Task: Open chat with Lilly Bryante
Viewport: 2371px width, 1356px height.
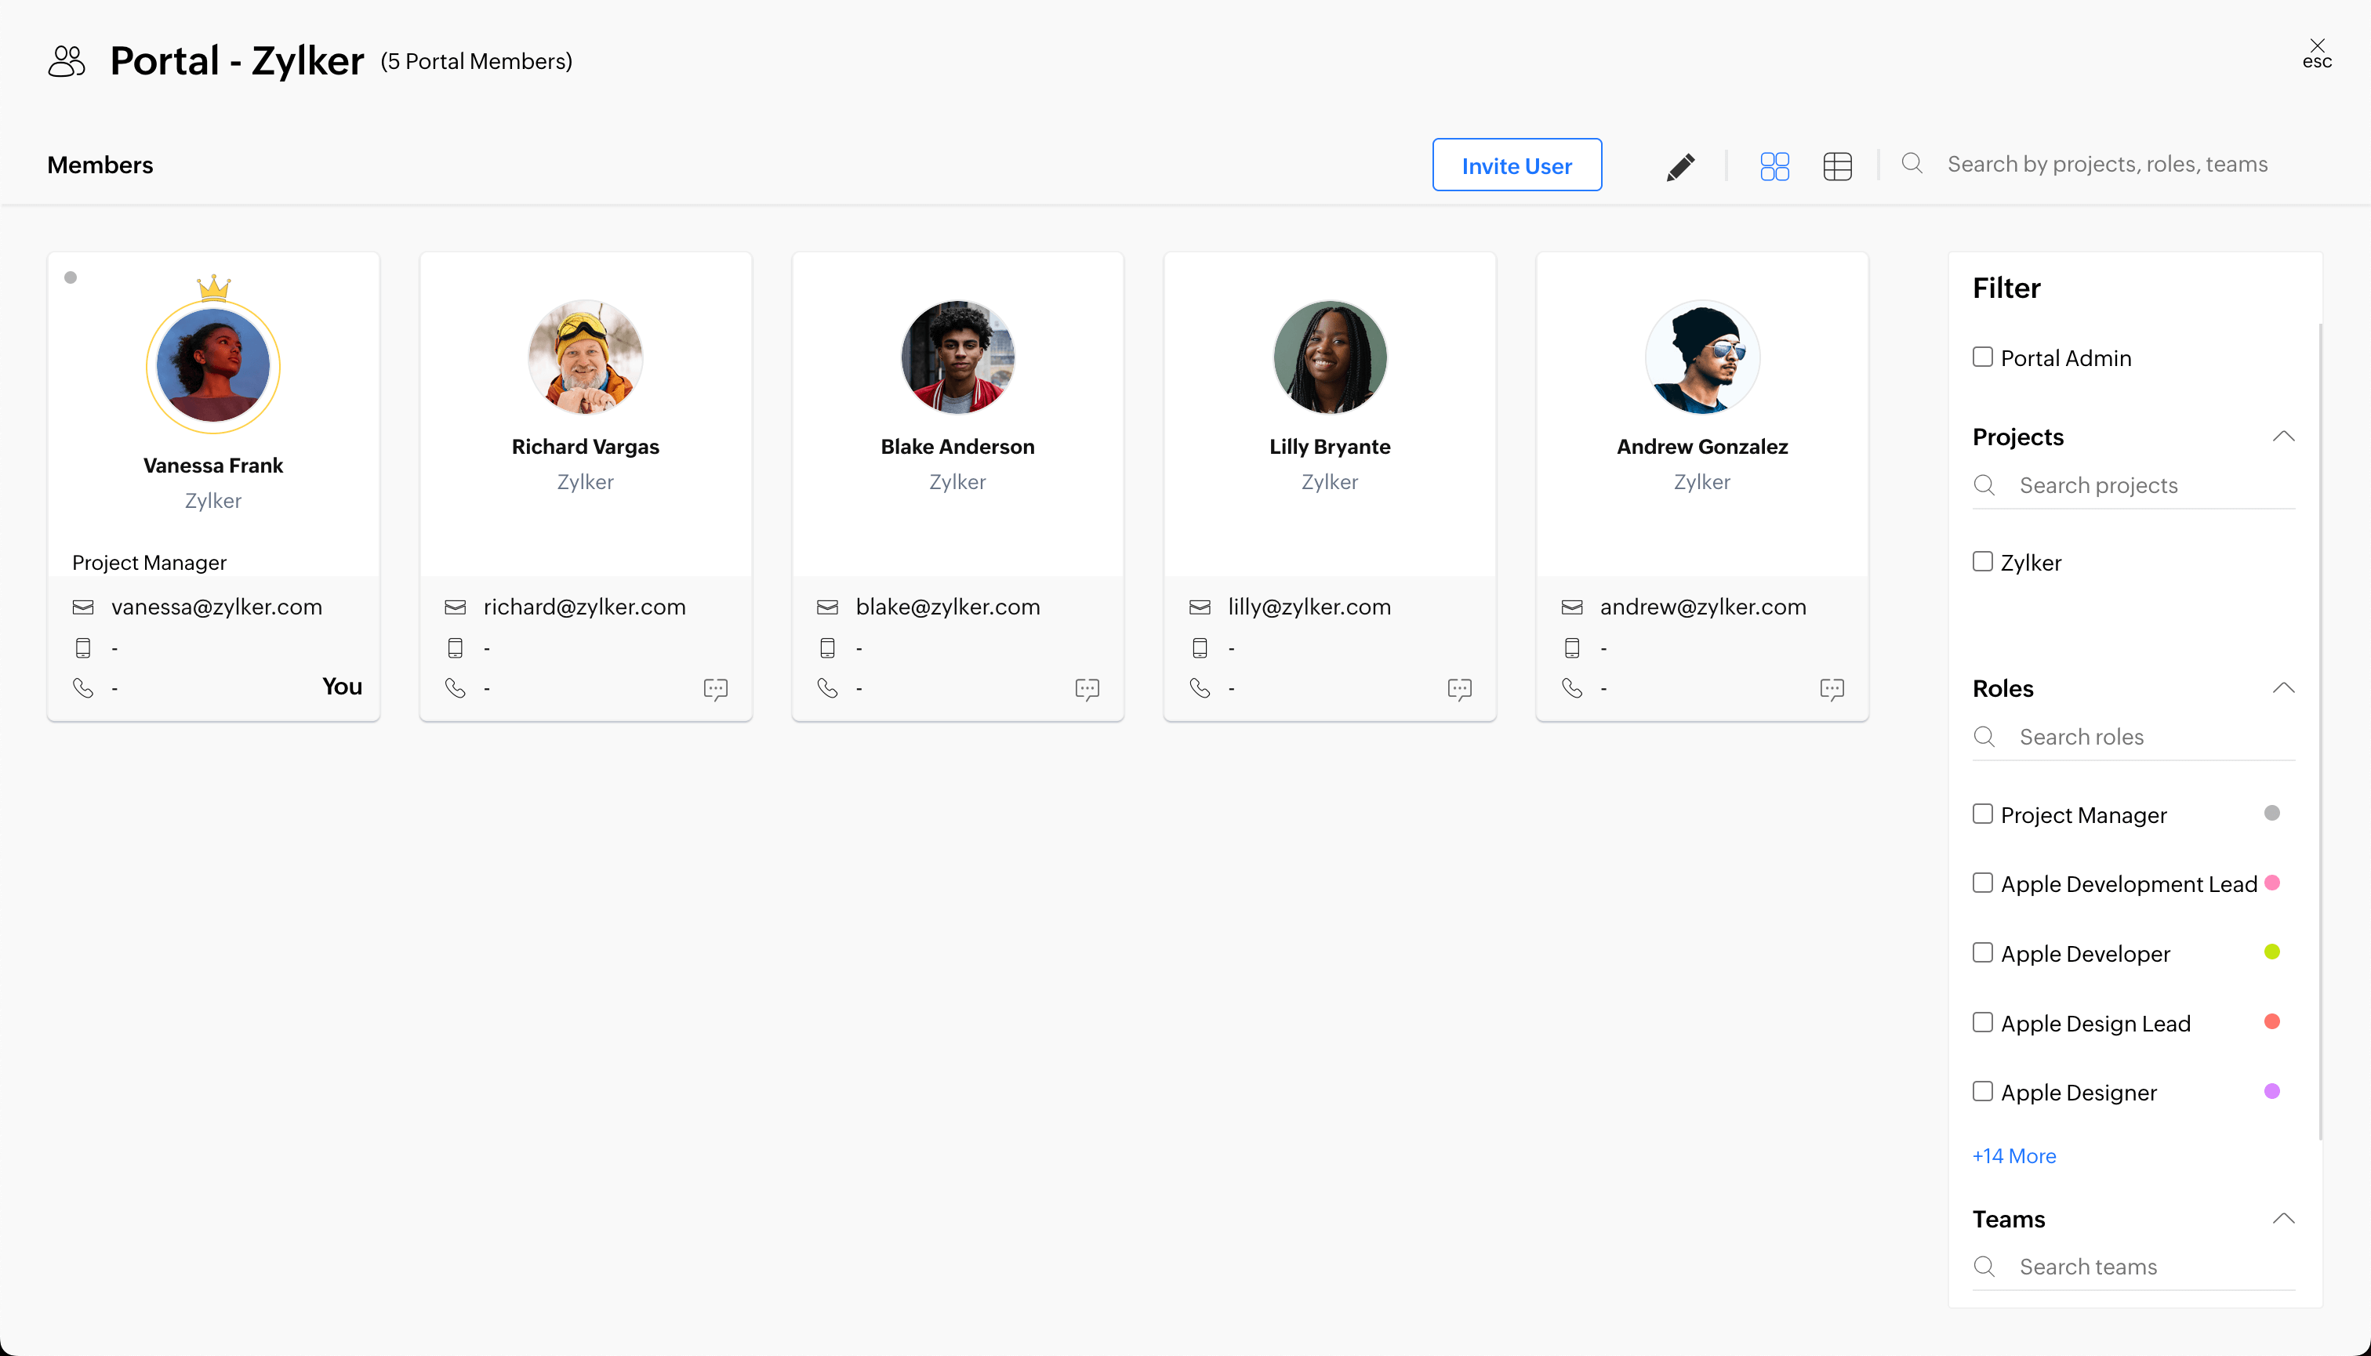Action: (x=1459, y=689)
